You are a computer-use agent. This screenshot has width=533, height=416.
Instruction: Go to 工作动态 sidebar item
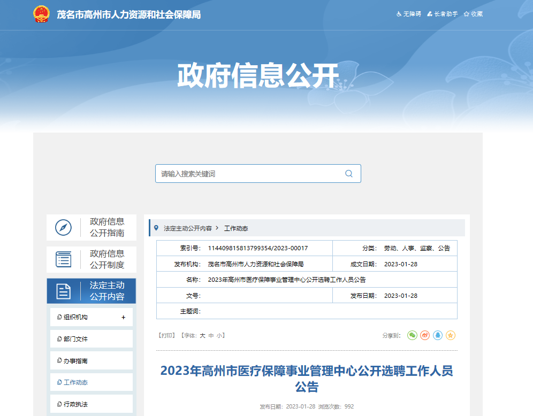tap(75, 382)
